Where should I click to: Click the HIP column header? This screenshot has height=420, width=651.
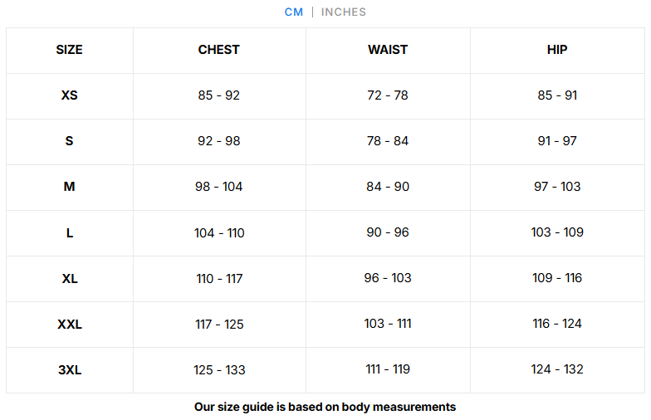[x=557, y=50]
